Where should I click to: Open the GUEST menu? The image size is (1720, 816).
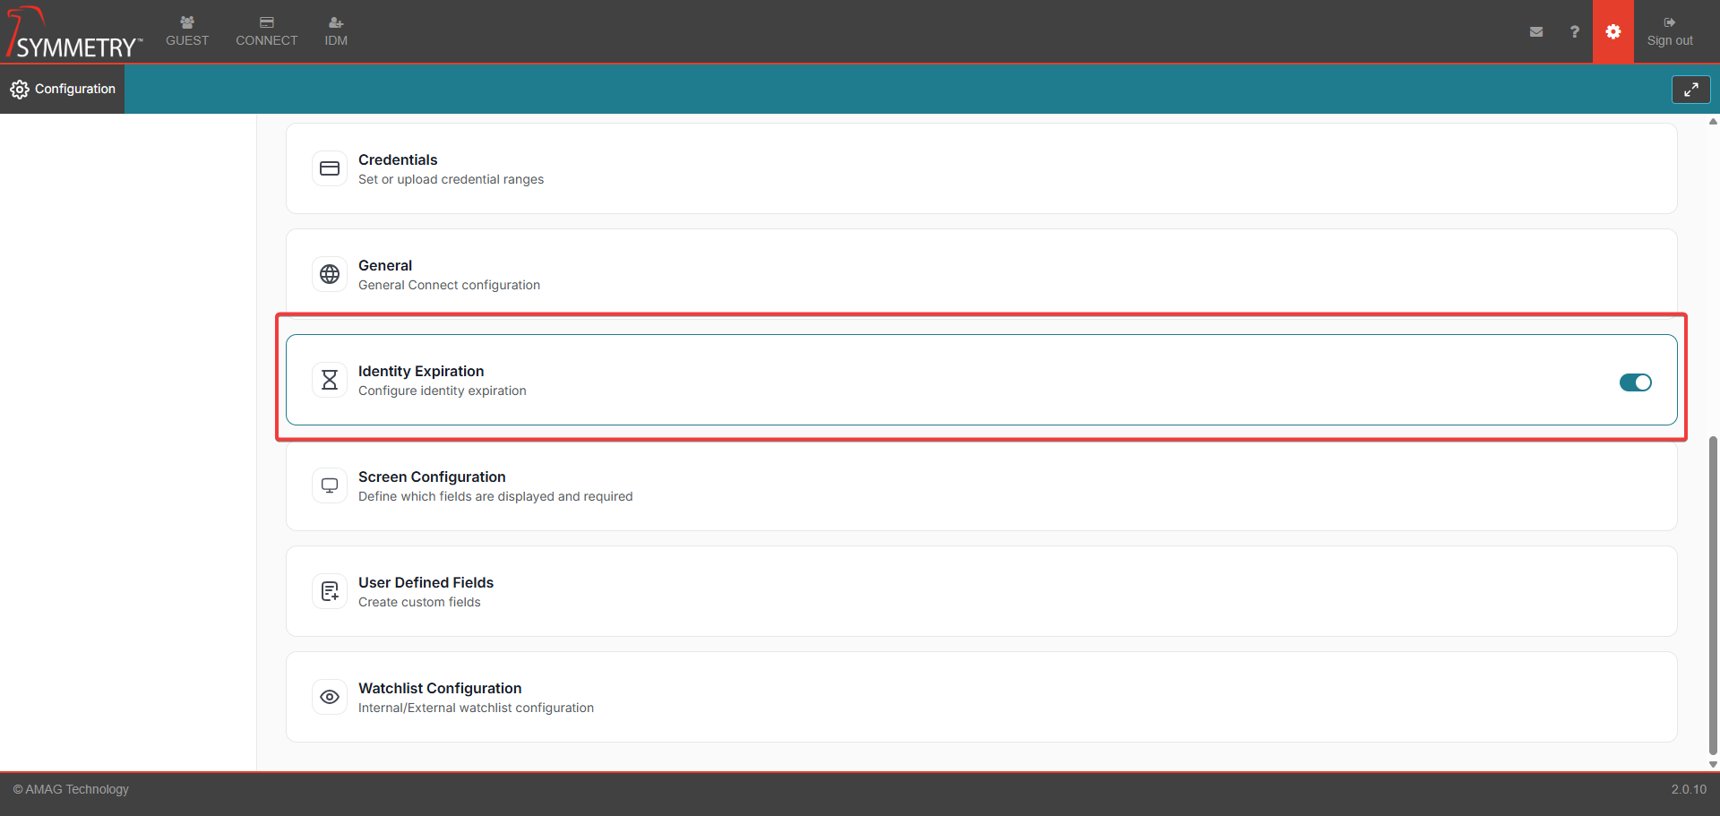(x=187, y=31)
